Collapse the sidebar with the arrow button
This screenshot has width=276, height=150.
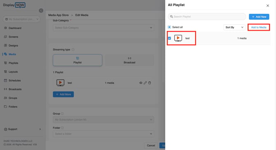tap(41, 11)
